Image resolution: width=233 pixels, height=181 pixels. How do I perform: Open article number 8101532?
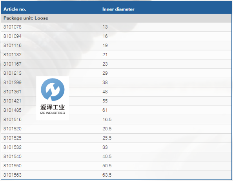[x=13, y=147]
